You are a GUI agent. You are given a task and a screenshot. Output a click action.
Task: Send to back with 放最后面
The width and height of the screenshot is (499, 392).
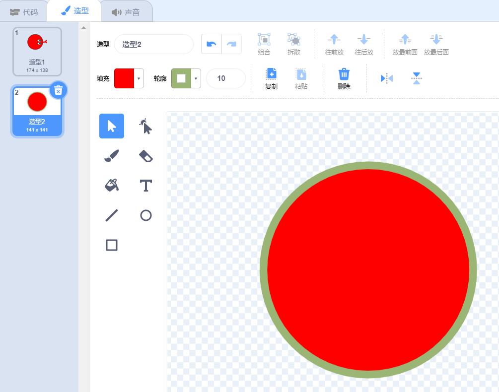coord(436,44)
